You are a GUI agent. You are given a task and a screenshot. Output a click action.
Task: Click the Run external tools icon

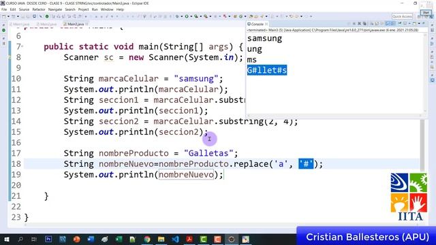[x=206, y=16]
